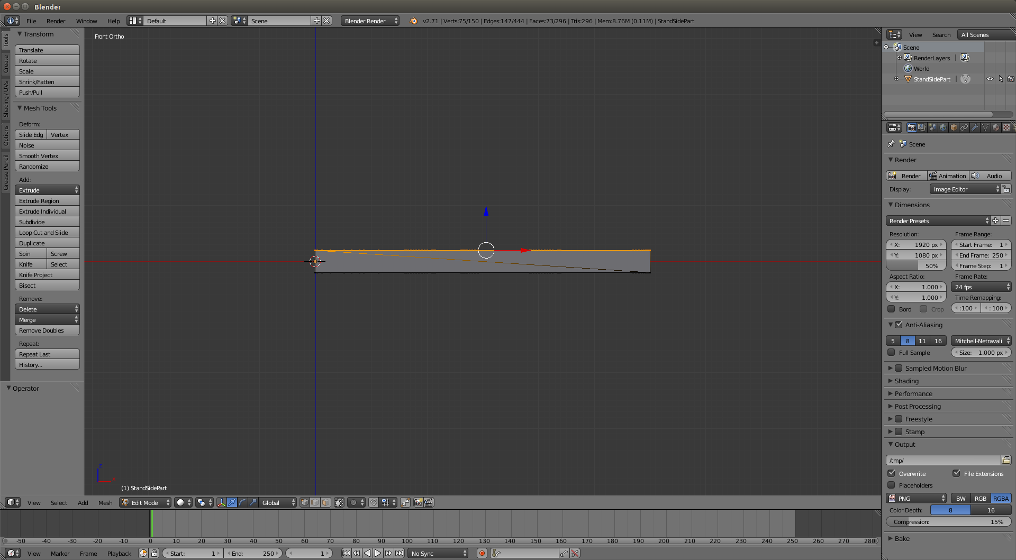Enable face select mode in header

(325, 503)
